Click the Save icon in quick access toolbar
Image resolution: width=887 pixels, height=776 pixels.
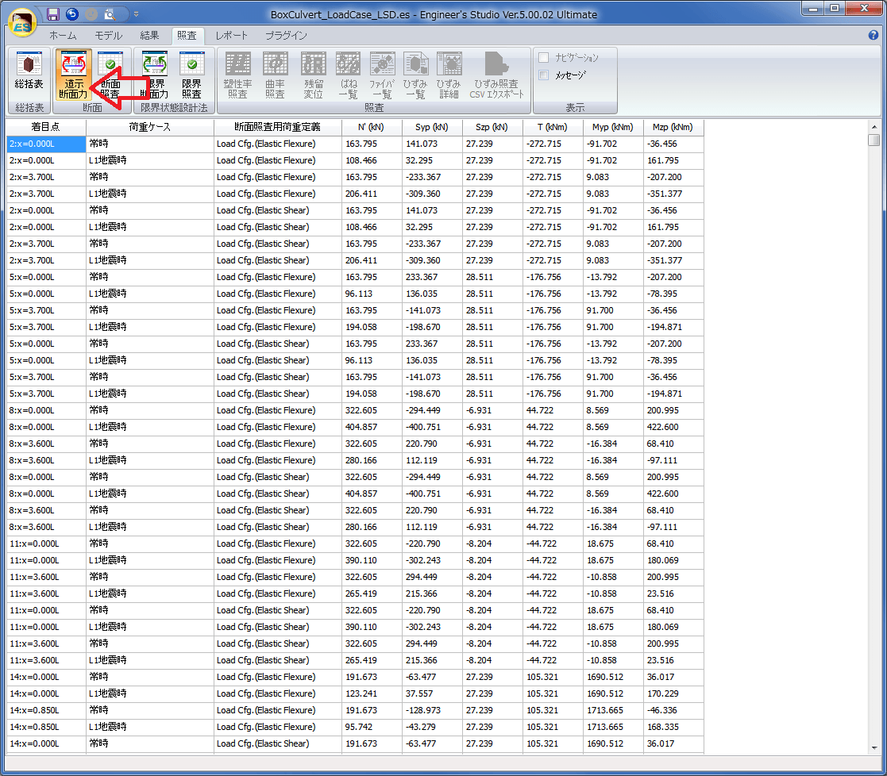(x=53, y=13)
